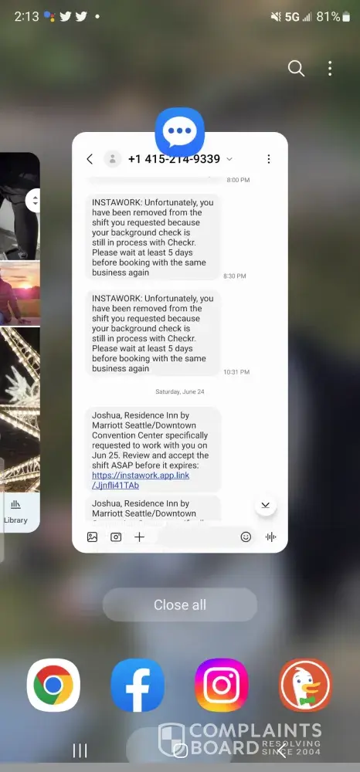Open the gallery image attachment icon

click(92, 537)
